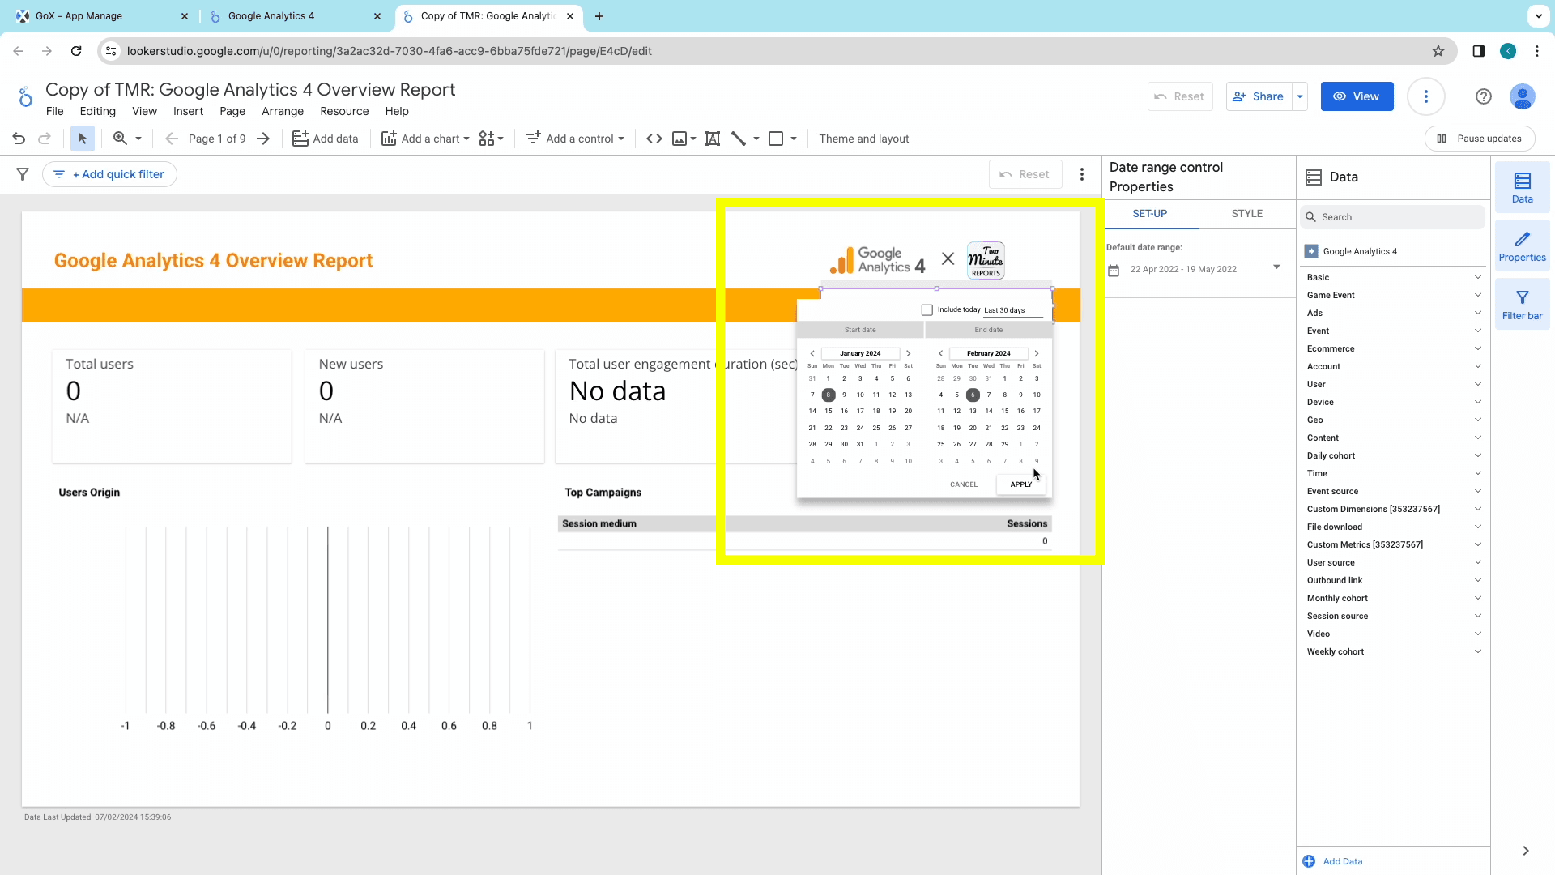Open report more options next to View
1555x875 pixels.
point(1426,96)
